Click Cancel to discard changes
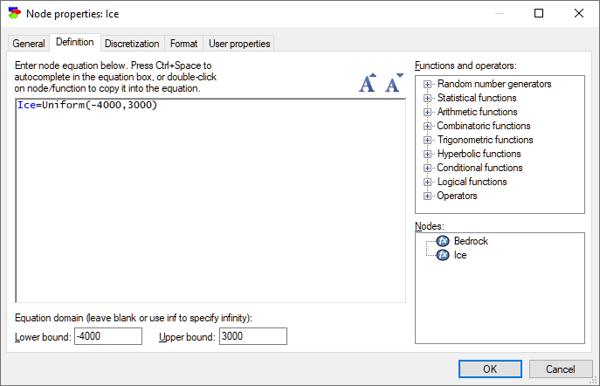Image resolution: width=600 pixels, height=386 pixels. point(560,369)
